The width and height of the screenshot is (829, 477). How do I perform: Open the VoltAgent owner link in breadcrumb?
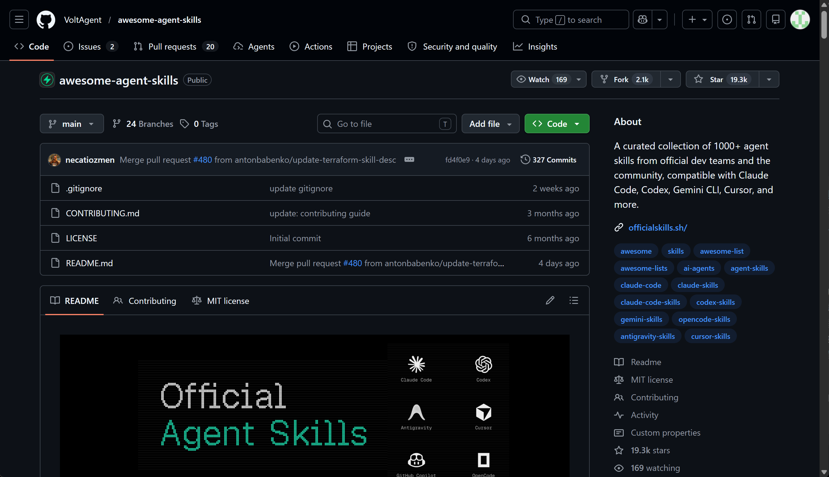(x=82, y=20)
